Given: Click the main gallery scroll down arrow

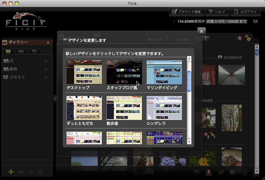Looking at the screenshot, I should 257,171.
